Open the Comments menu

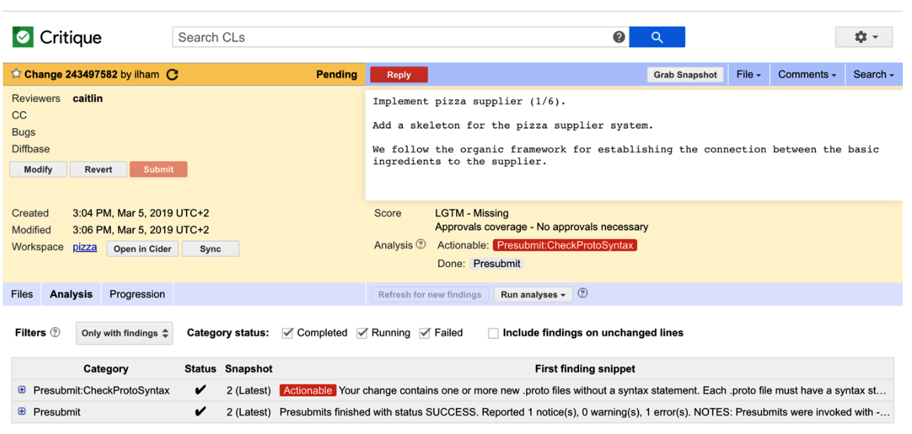[807, 74]
